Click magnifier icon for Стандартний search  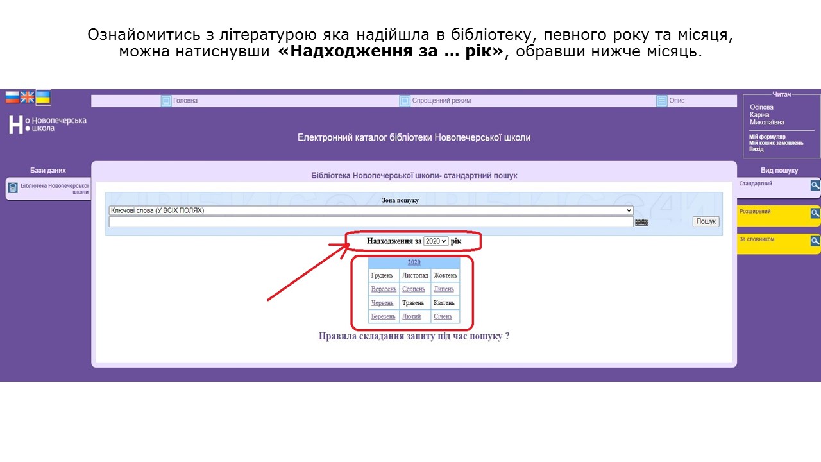pyautogui.click(x=815, y=185)
